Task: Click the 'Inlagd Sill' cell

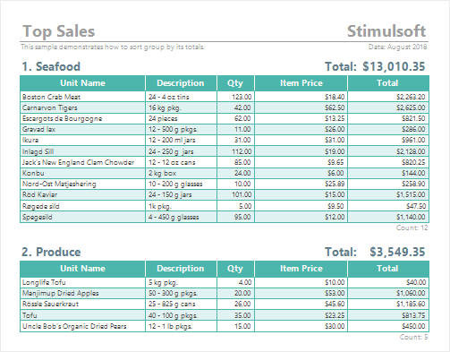Action: (x=82, y=151)
